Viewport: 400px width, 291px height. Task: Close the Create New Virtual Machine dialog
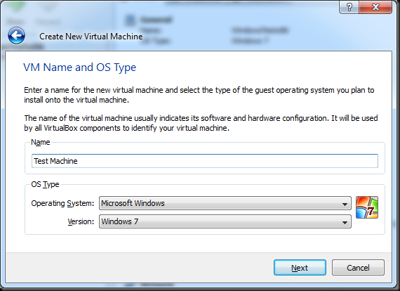(x=375, y=7)
